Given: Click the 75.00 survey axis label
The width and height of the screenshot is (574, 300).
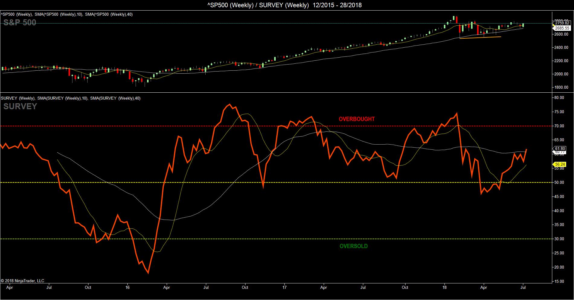Looking at the screenshot, I should tap(559, 112).
